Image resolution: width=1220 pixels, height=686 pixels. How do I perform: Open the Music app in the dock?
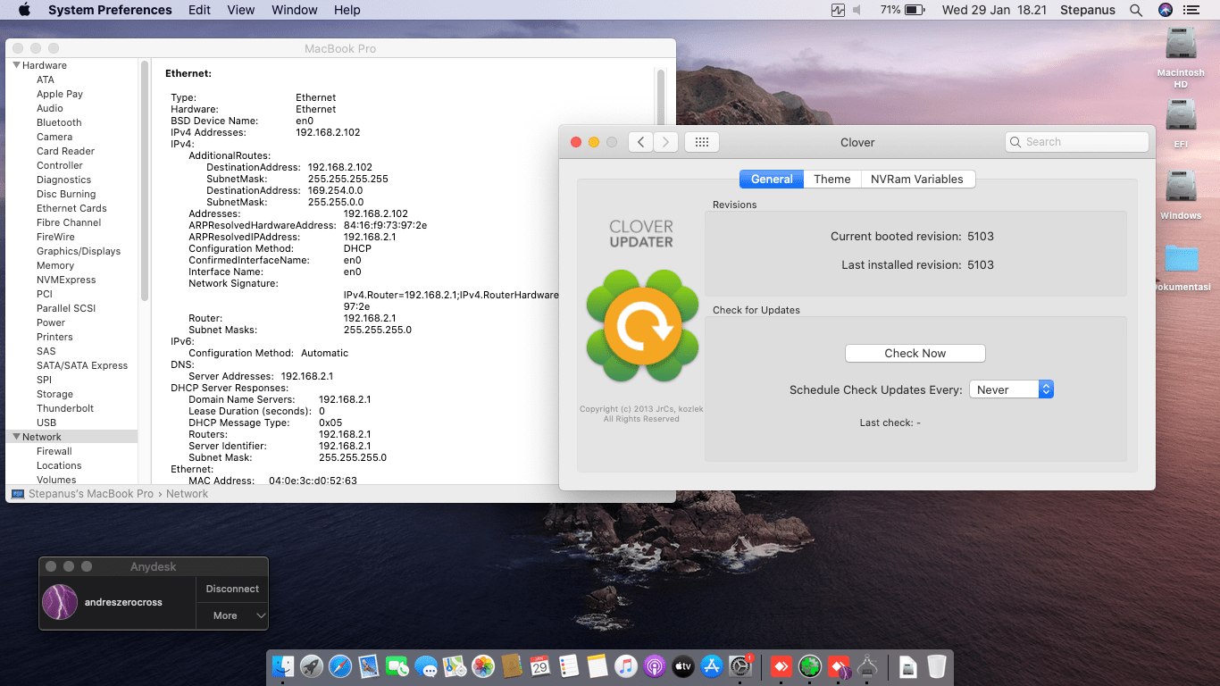point(625,666)
